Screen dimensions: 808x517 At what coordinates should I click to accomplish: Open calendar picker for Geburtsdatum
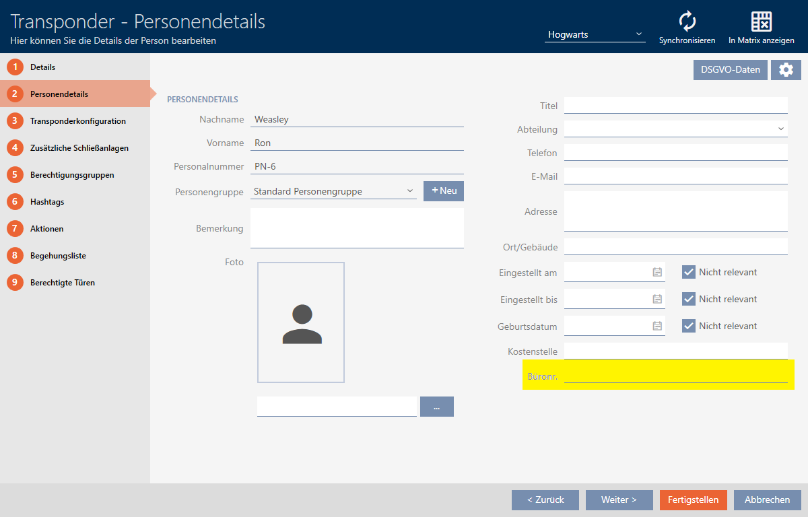657,326
